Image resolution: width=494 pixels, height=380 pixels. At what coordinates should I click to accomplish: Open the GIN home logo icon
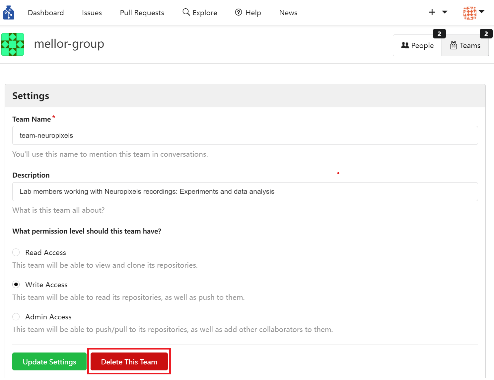(x=9, y=13)
